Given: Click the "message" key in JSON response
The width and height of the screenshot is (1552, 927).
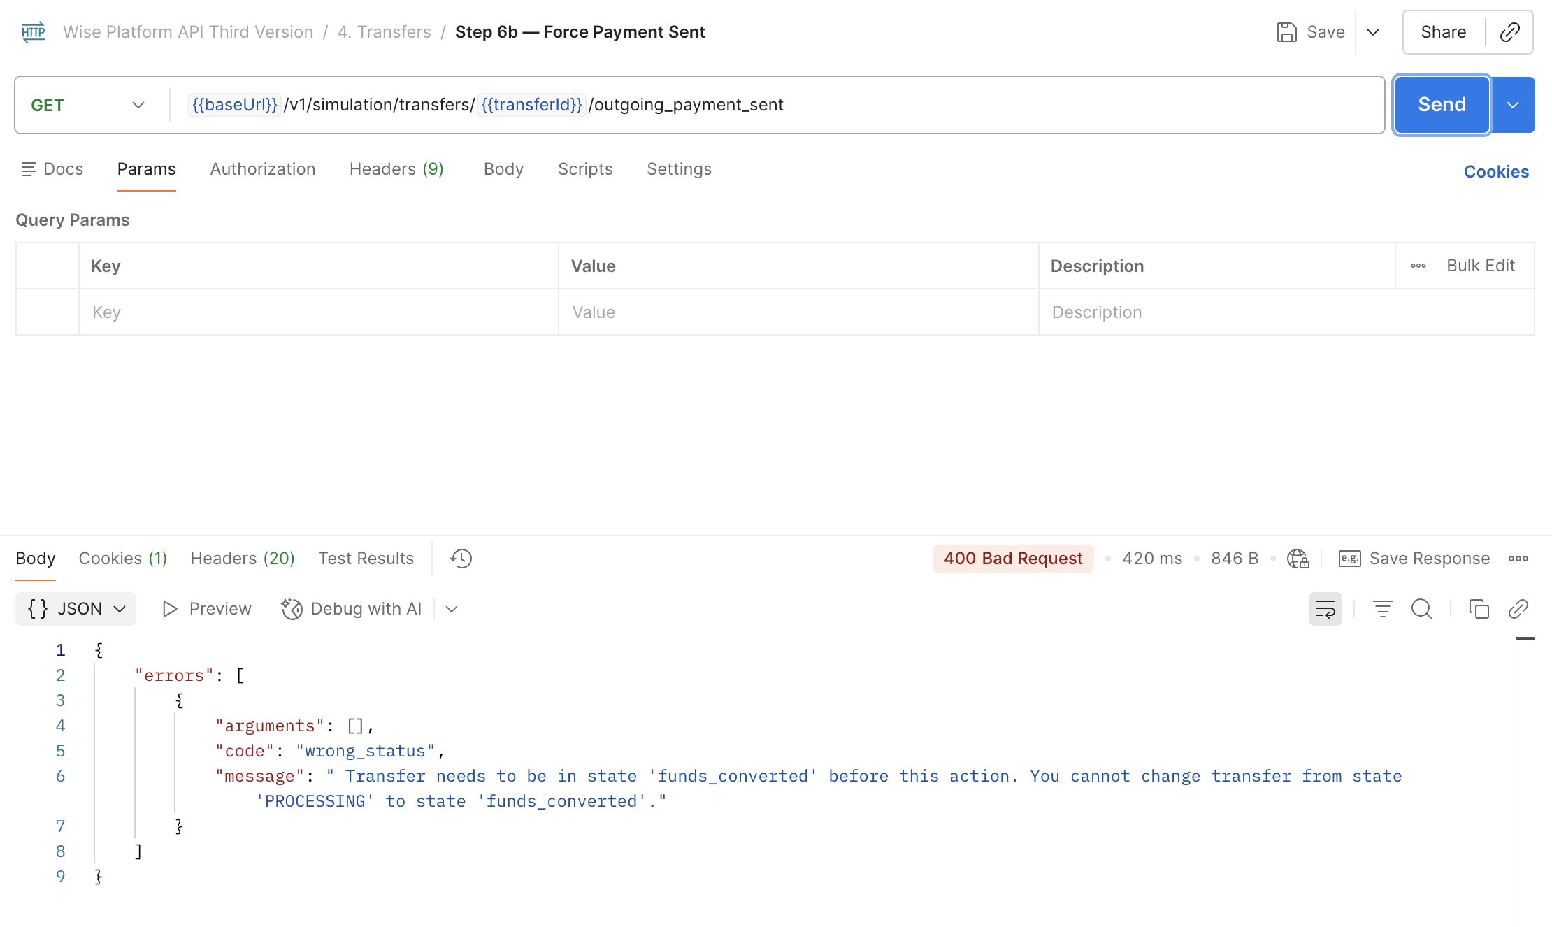Looking at the screenshot, I should [260, 776].
